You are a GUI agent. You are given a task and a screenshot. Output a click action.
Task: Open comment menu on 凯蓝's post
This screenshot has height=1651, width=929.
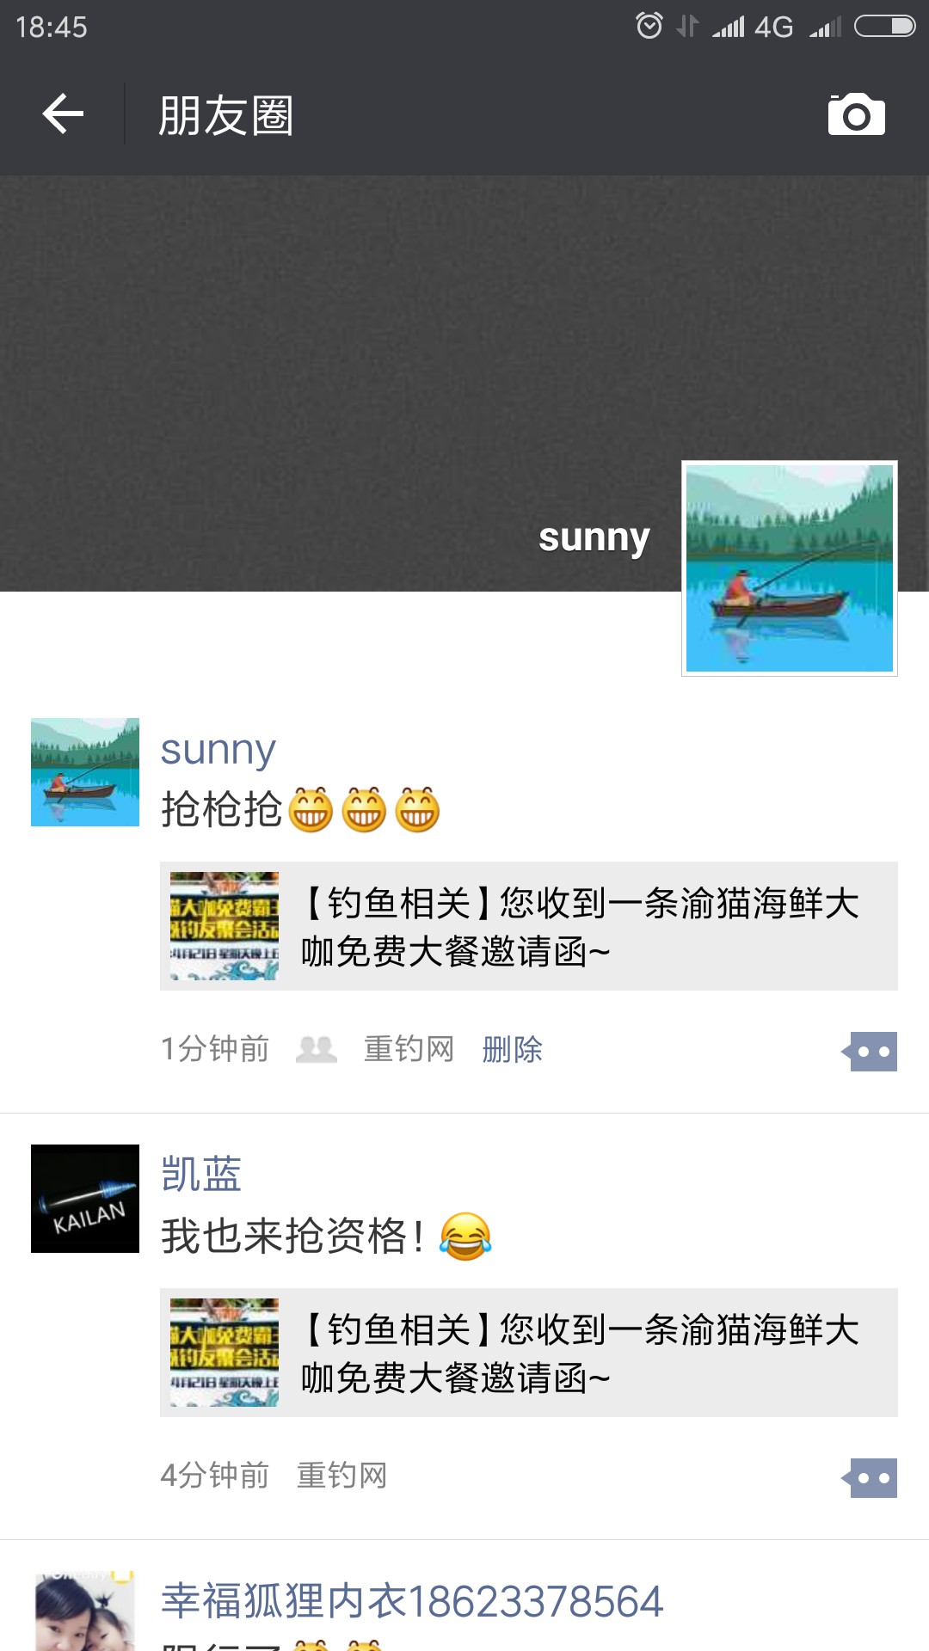pyautogui.click(x=870, y=1477)
